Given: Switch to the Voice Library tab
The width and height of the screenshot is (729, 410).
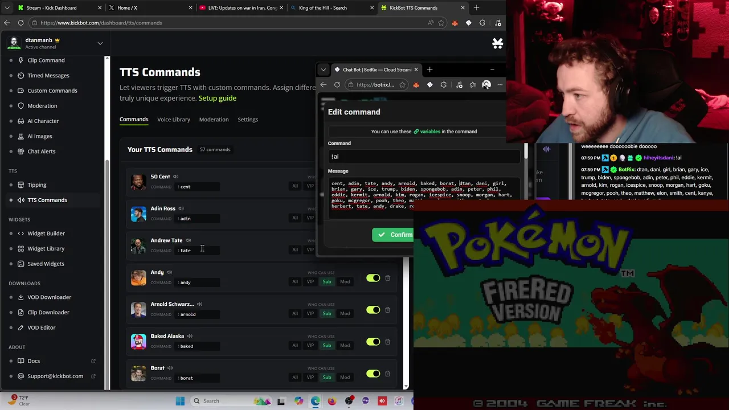Looking at the screenshot, I should click(174, 120).
